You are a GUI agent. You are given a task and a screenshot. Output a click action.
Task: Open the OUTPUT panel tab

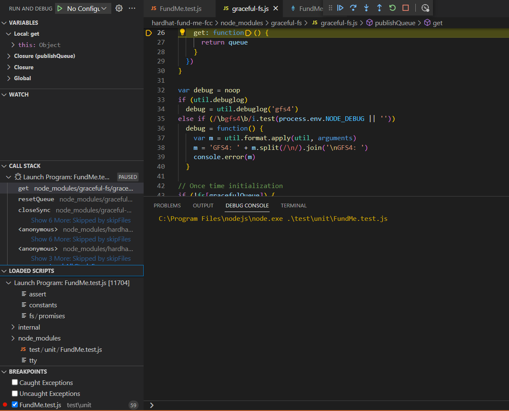(203, 205)
